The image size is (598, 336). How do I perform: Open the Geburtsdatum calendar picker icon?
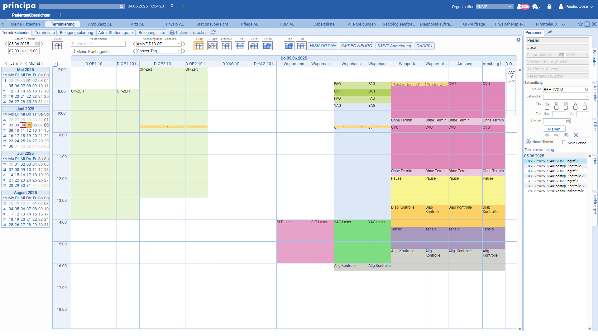click(x=561, y=55)
